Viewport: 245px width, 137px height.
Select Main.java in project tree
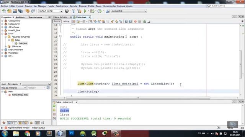coord(23,43)
